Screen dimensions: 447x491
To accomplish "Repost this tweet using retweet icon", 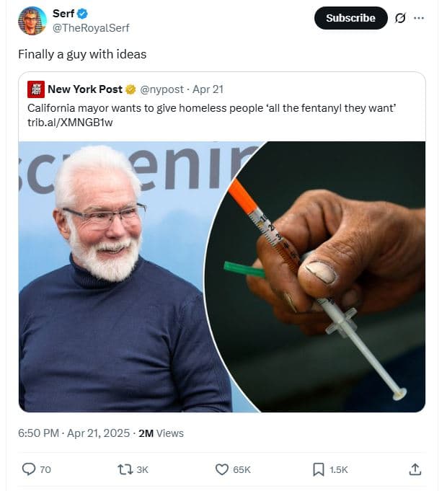I will point(124,469).
